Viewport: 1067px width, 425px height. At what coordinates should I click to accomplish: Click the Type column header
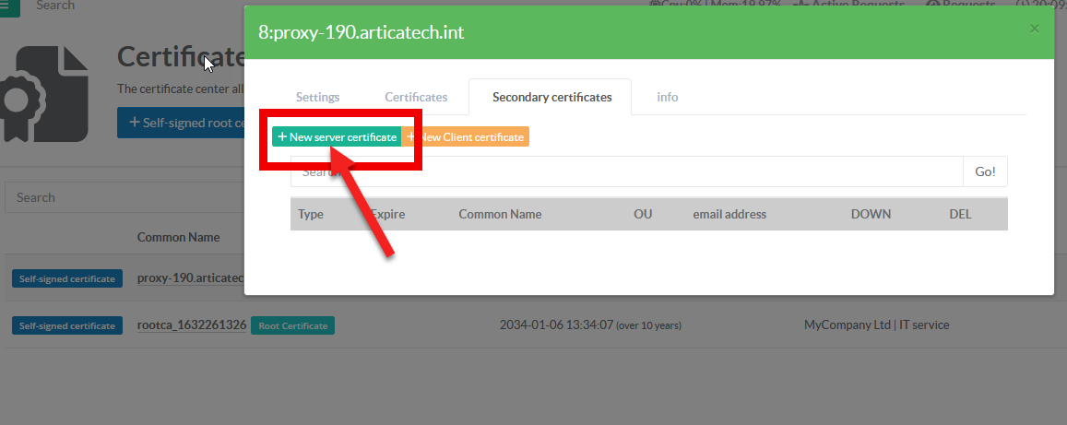311,214
